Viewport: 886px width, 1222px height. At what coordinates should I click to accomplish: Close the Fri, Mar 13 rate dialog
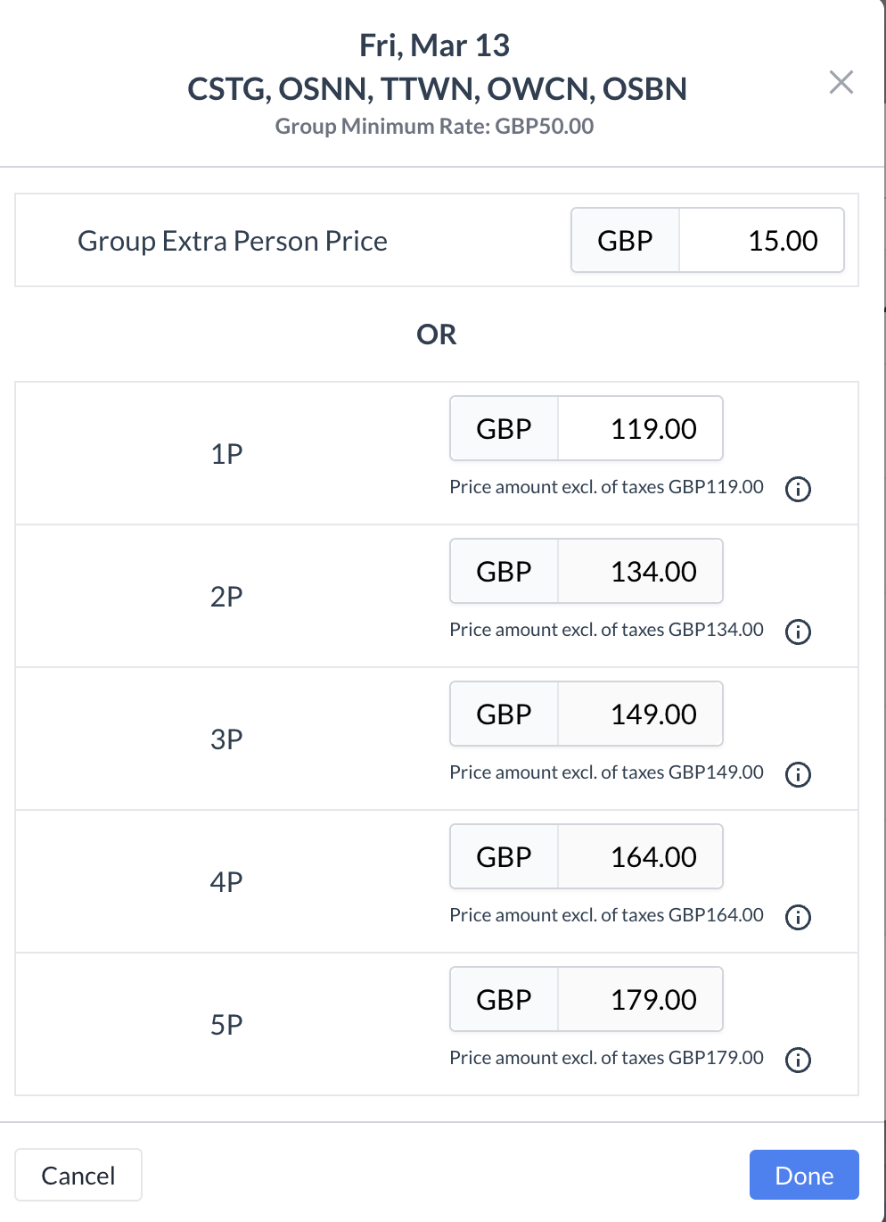pos(841,82)
